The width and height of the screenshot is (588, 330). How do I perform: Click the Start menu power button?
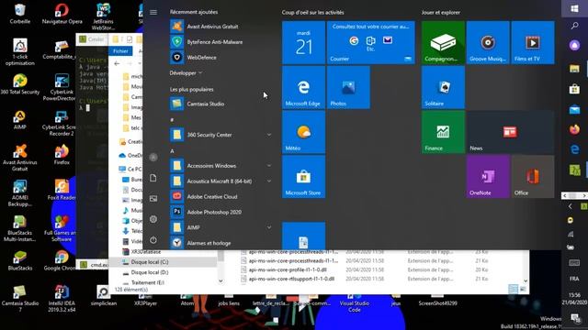pos(153,240)
